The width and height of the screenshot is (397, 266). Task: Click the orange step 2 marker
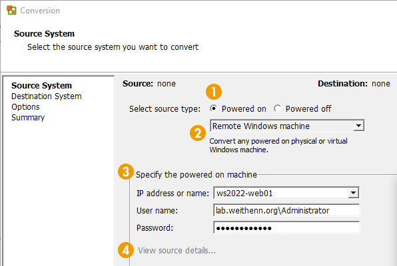(198, 133)
